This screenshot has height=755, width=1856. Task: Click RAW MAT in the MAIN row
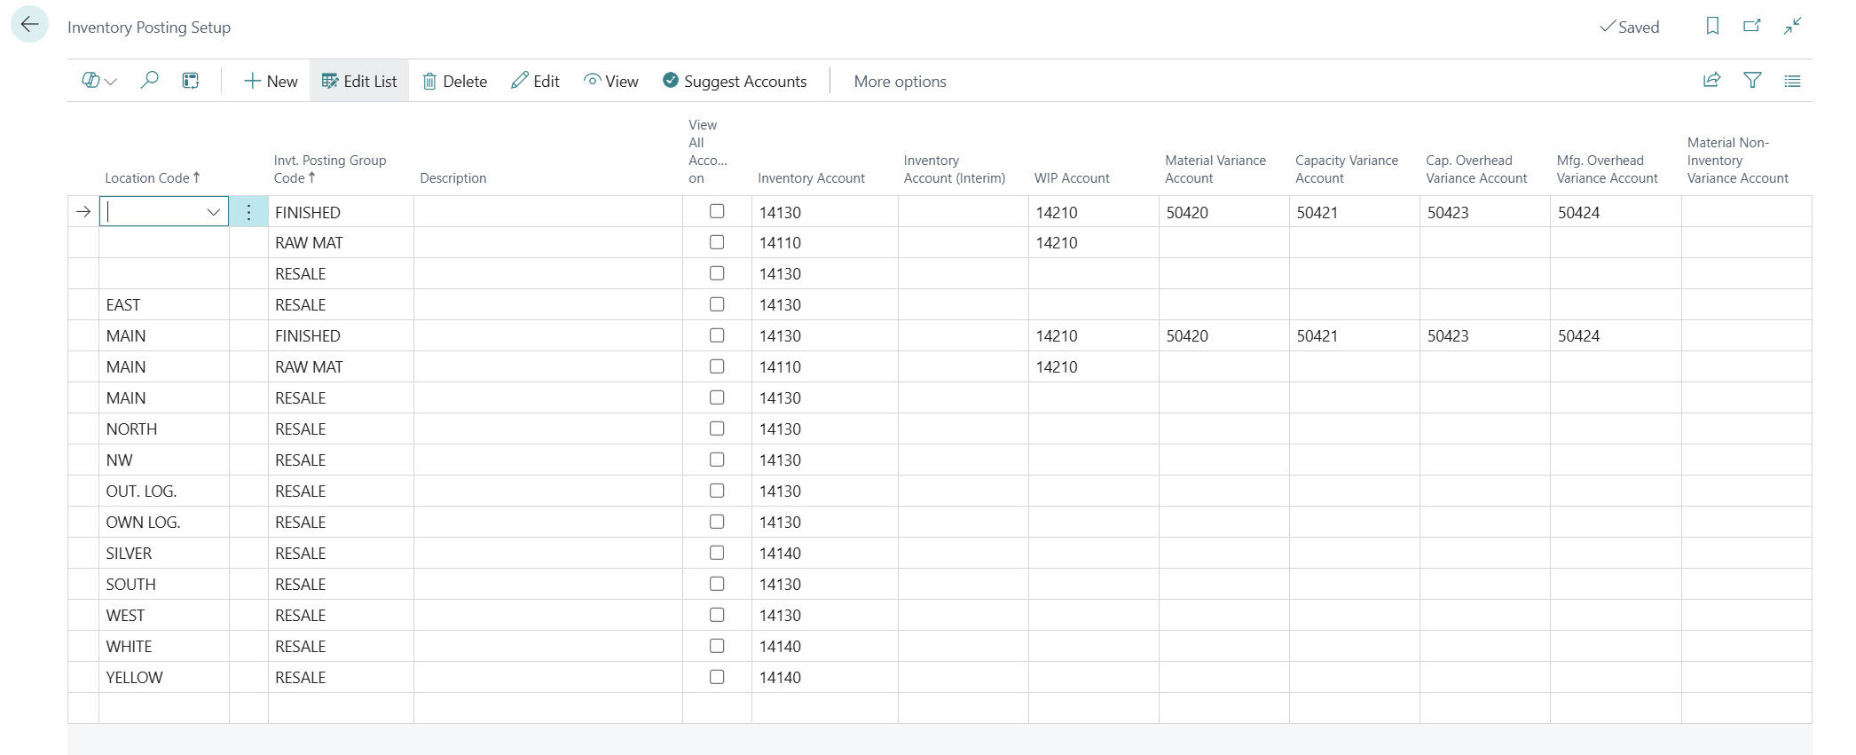[x=309, y=366]
